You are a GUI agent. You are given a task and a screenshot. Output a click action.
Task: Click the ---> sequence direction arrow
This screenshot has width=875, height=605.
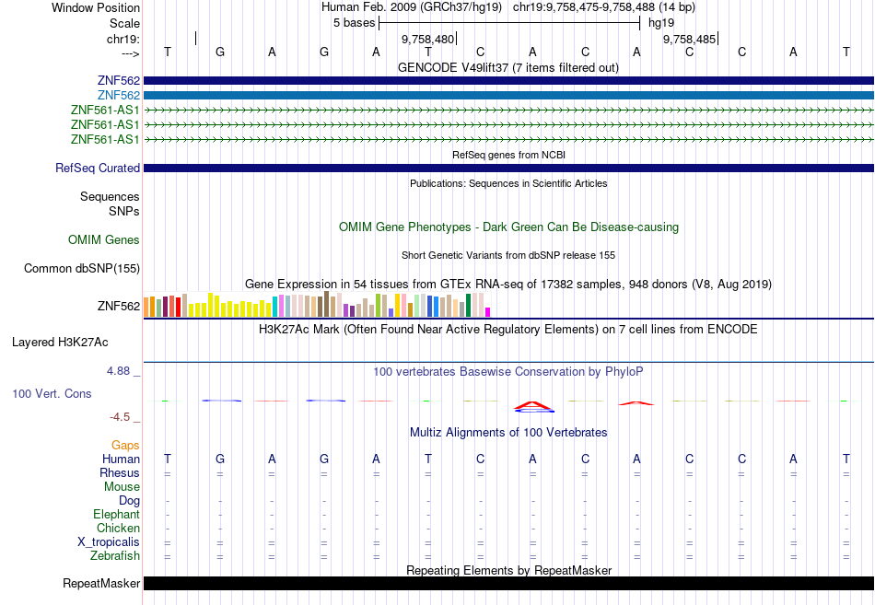(130, 53)
